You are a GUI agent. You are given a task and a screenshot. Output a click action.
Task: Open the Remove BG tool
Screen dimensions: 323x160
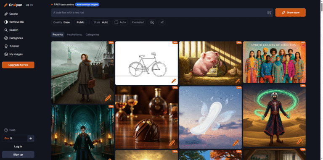tap(14, 22)
